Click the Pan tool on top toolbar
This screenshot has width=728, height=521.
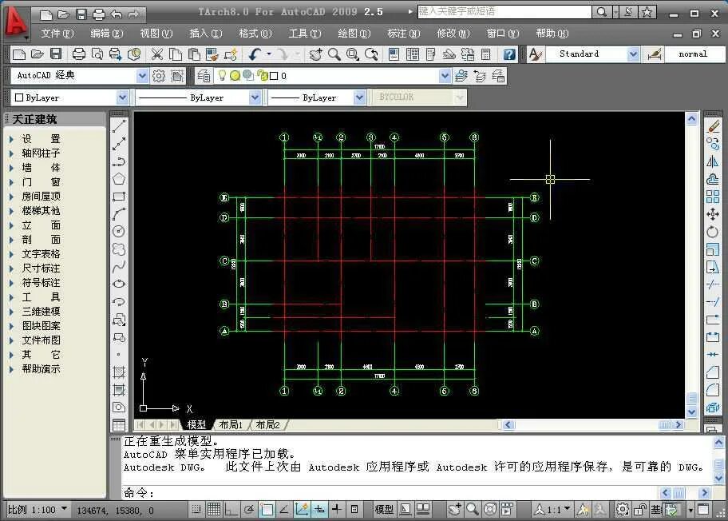click(x=317, y=54)
